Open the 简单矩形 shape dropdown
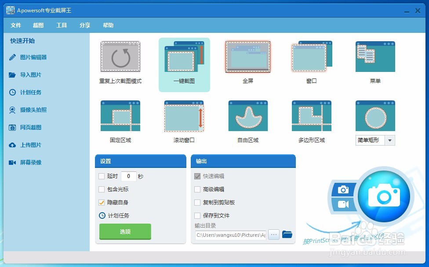 (389, 140)
